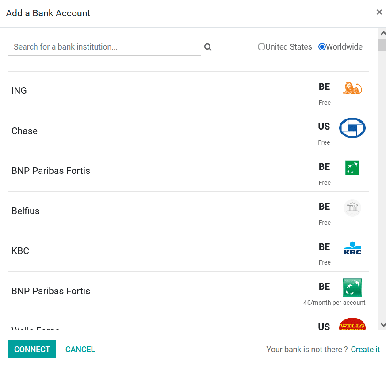Viewport: 386px width, 365px height.
Task: Click the free BNP Paribas Fortis logo
Action: tap(352, 168)
